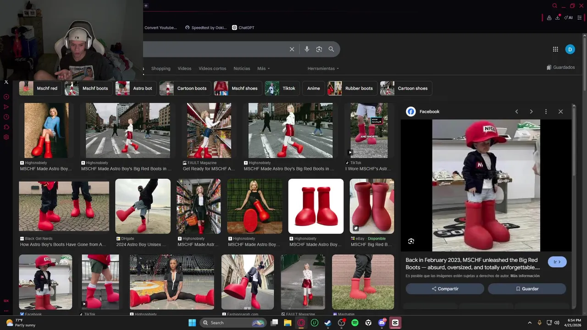Open Opera GX downloads icon
Viewport: 587px width, 330px height.
pyautogui.click(x=558, y=17)
